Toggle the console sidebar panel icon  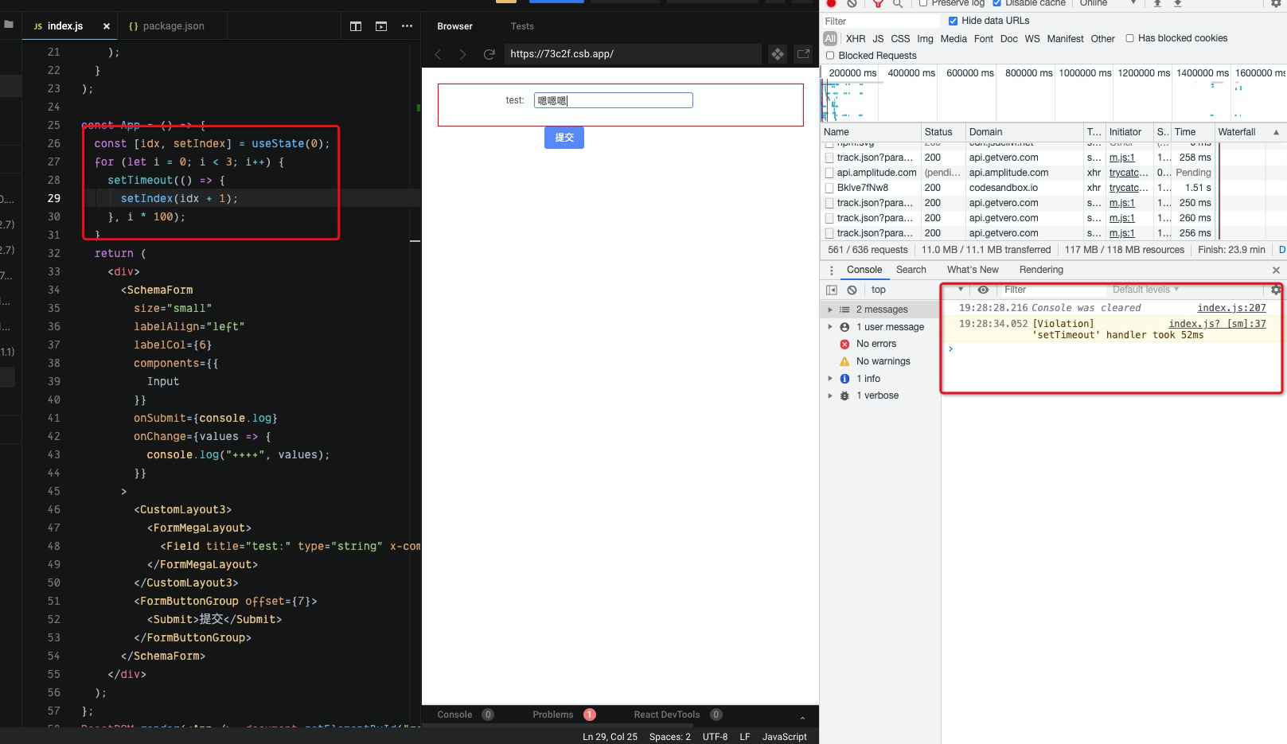[x=832, y=290]
